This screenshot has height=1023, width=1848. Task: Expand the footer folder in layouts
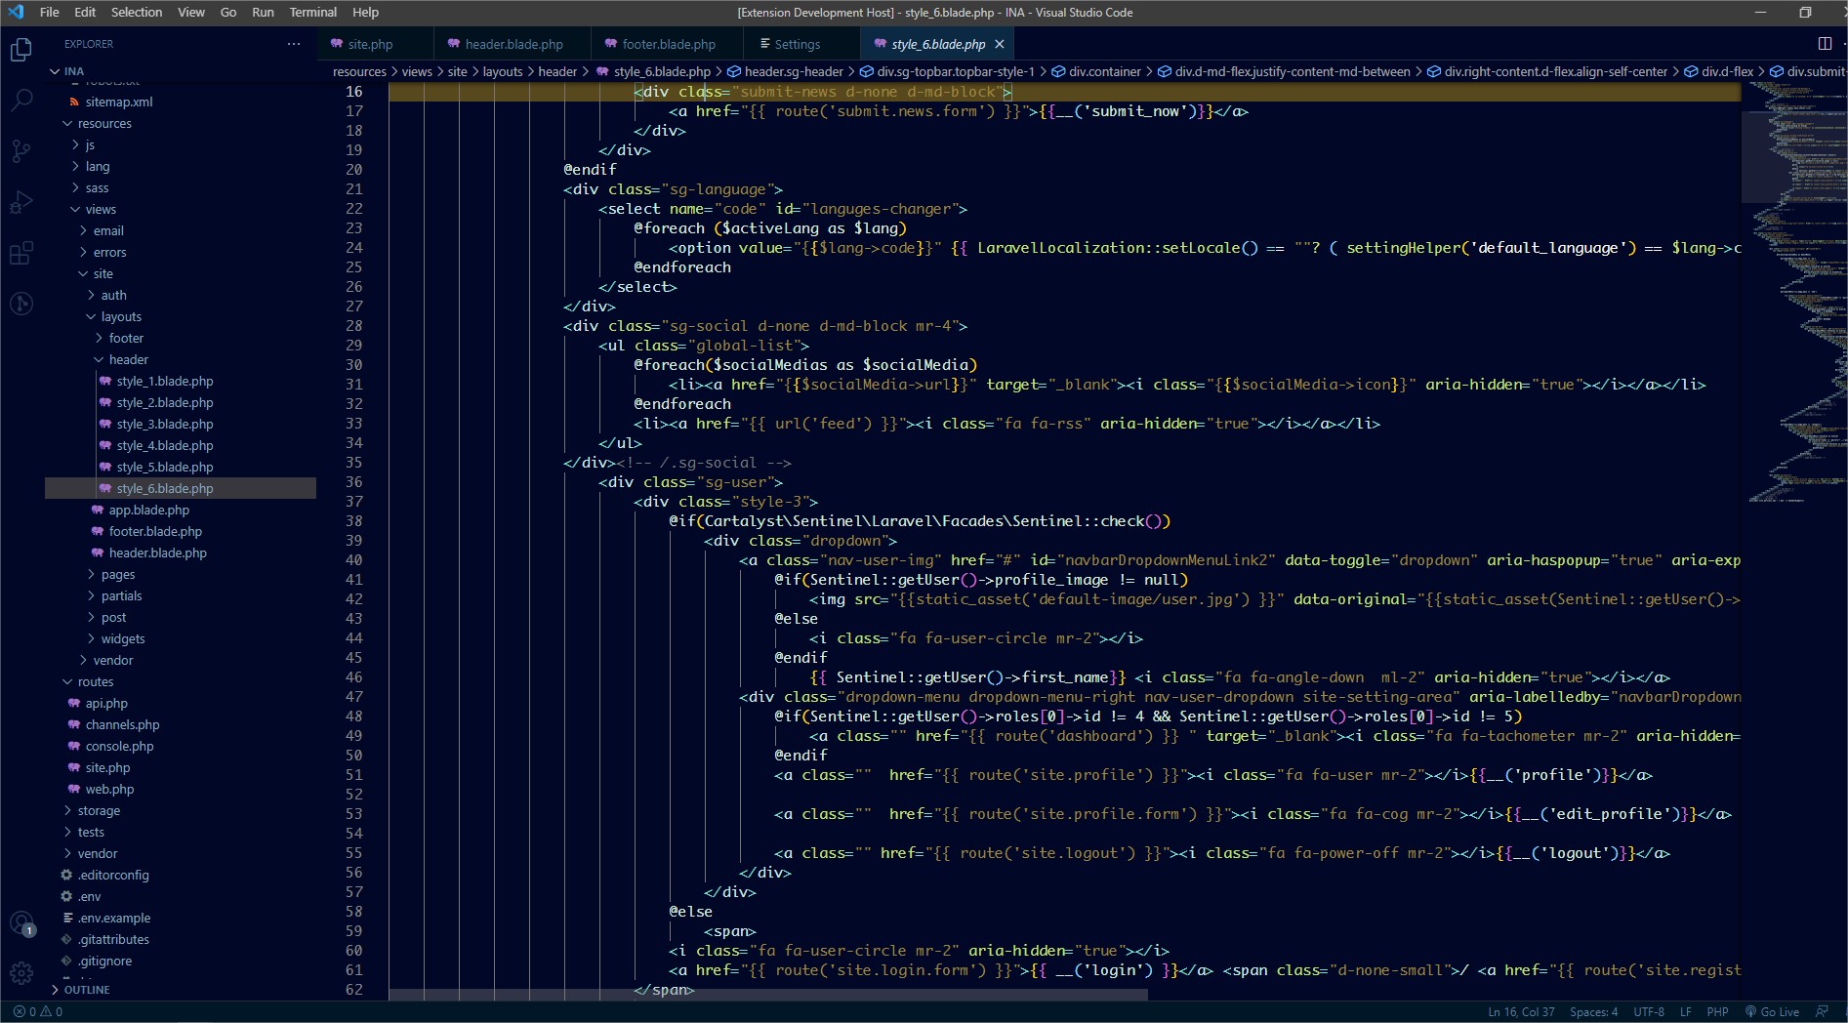126,338
